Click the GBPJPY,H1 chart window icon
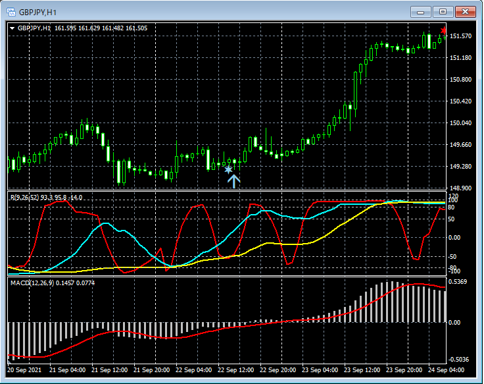The image size is (484, 384). point(11,13)
